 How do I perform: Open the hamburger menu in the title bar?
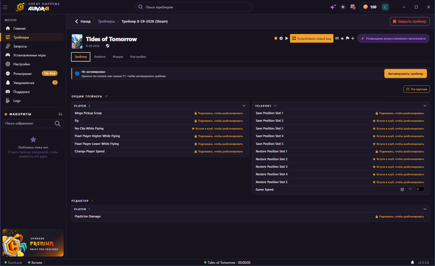[x=5, y=7]
